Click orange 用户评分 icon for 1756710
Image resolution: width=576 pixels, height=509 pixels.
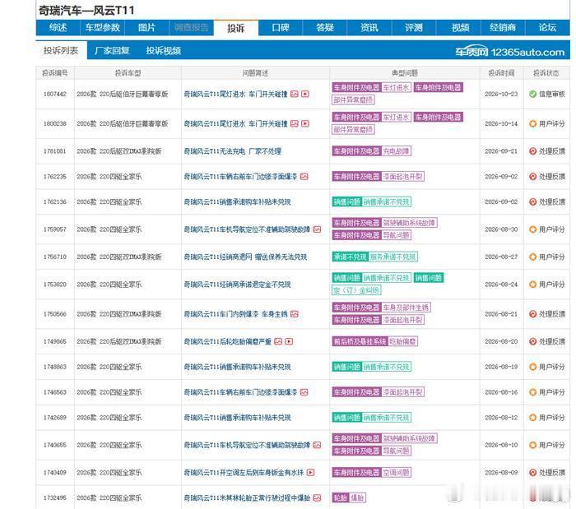click(x=532, y=257)
